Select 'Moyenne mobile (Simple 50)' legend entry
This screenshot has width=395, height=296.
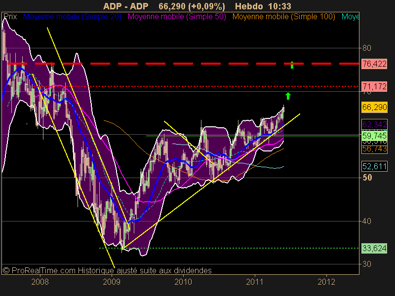177,17
